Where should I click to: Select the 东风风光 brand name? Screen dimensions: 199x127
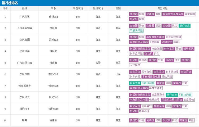[x=24, y=97]
